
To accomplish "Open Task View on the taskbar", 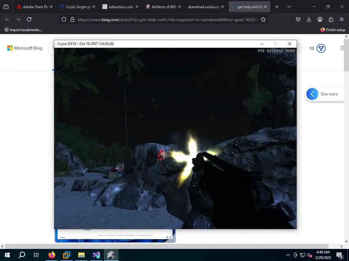I will (x=36, y=255).
